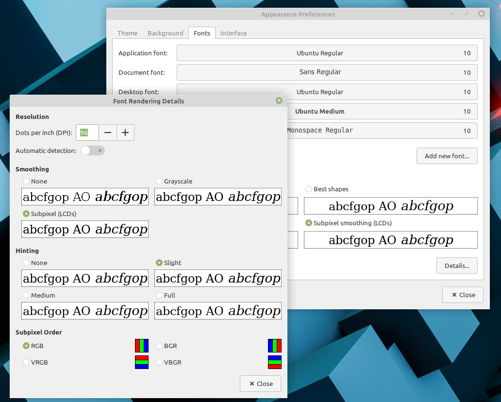
Task: Open Application font chooser Ubuntu Regular
Action: point(327,53)
